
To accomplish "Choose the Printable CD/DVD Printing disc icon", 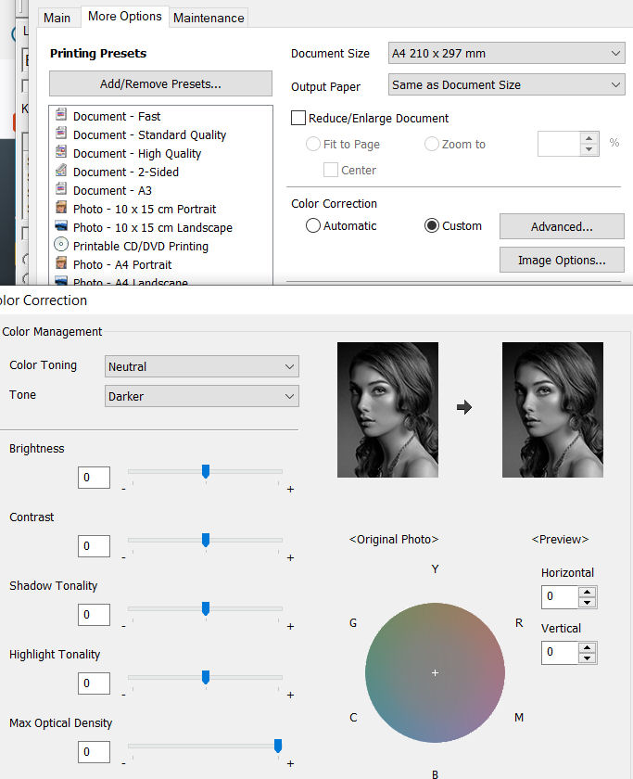I will tap(61, 246).
